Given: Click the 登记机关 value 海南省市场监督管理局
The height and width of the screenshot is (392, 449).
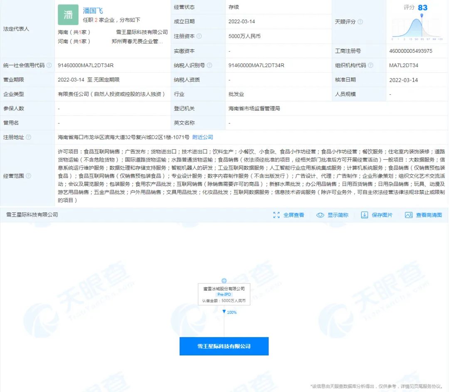Looking at the screenshot, I should point(254,108).
